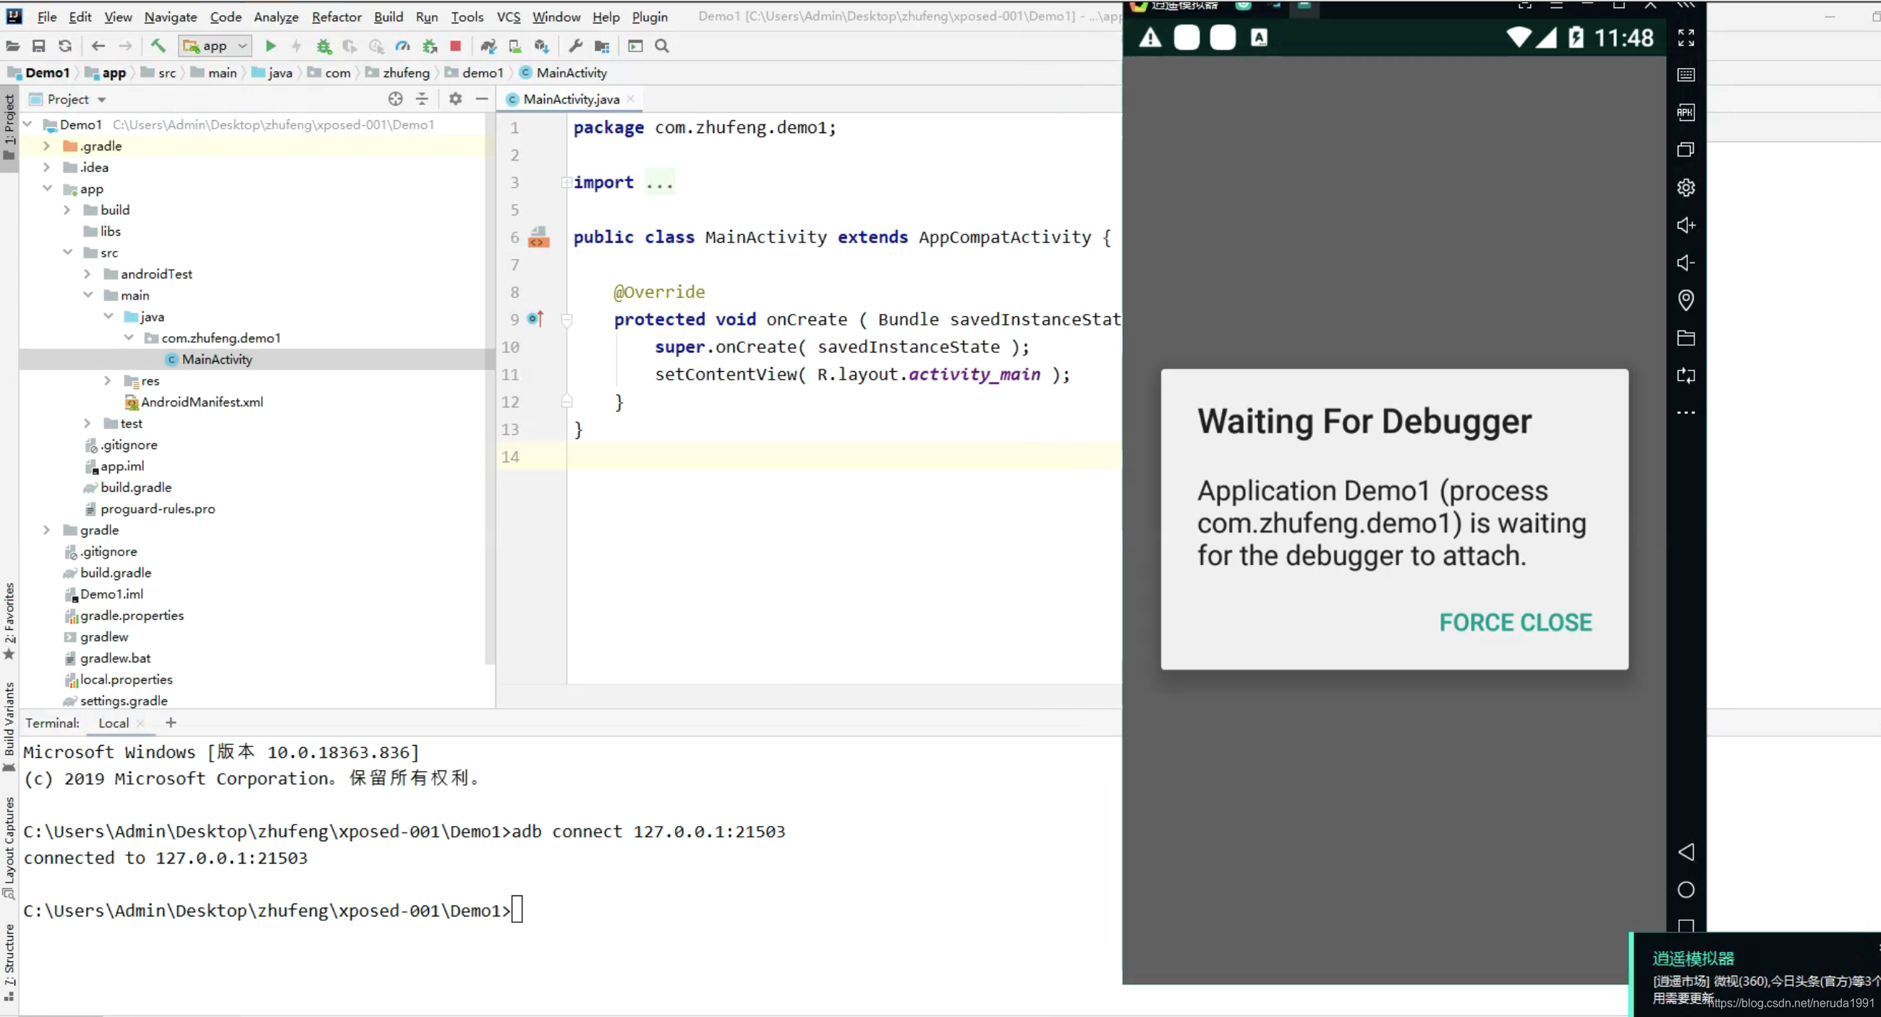Click the emulator back triangle button

[1686, 852]
